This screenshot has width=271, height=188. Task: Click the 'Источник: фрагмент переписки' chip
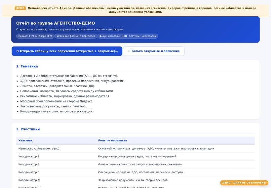[76, 36]
